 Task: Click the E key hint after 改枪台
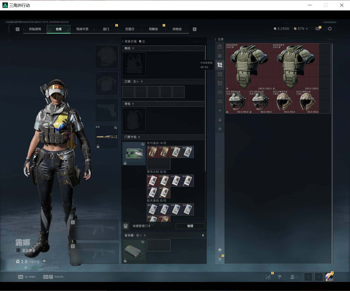(x=195, y=29)
